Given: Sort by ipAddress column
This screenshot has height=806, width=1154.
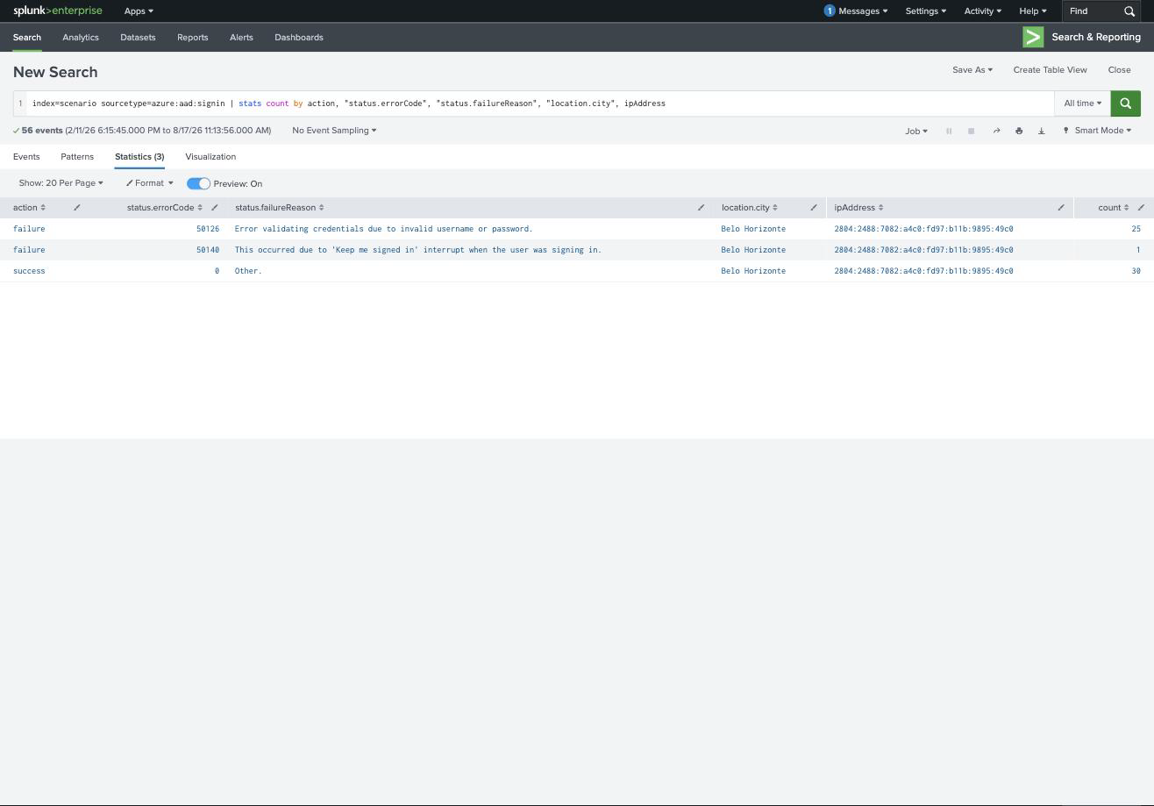Looking at the screenshot, I should [x=858, y=208].
